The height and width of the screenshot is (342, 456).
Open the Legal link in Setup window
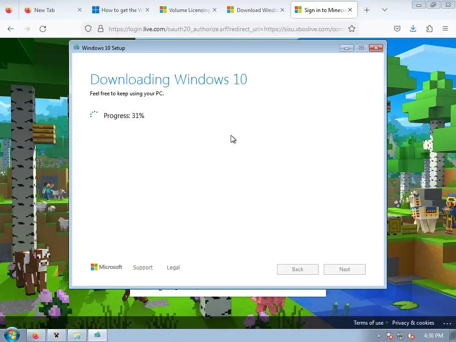coord(173,267)
